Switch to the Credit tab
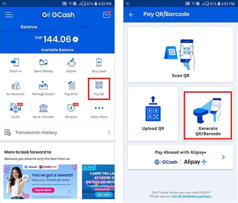 click(84, 27)
